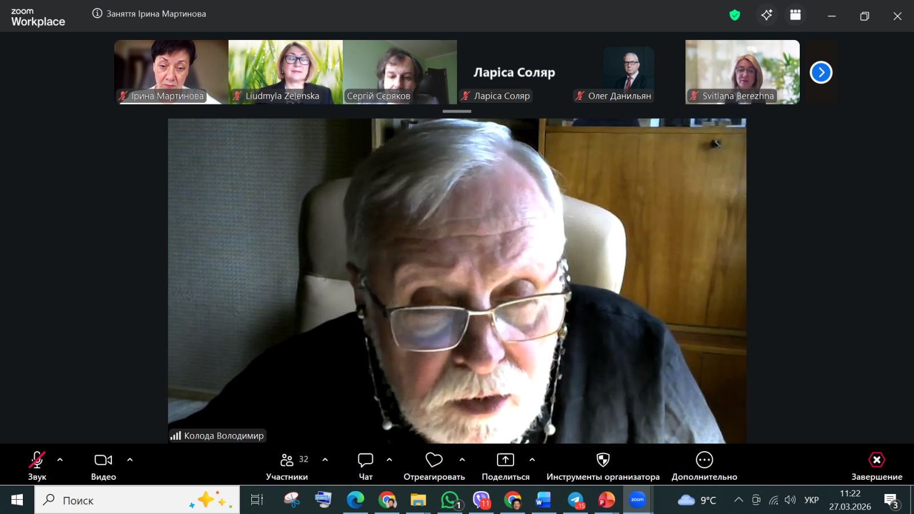Click the Отреагировать heart reaction icon

434,460
